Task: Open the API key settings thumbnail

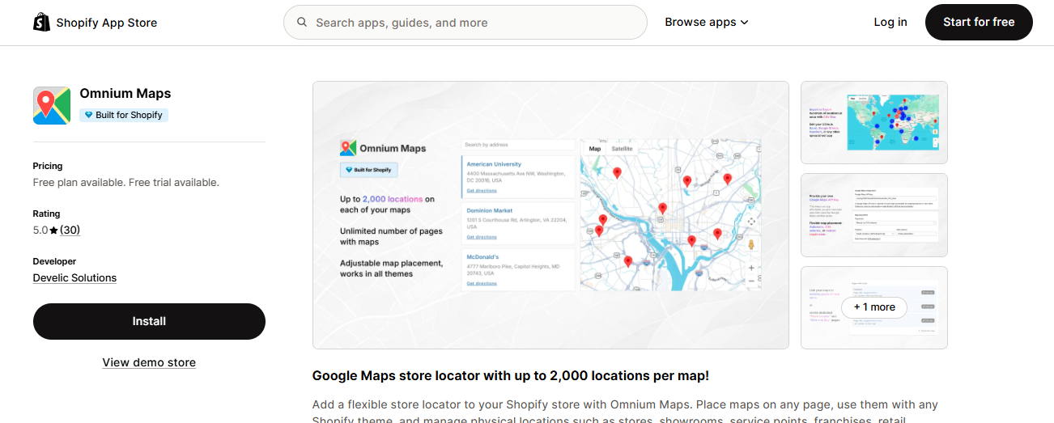Action: tap(873, 215)
